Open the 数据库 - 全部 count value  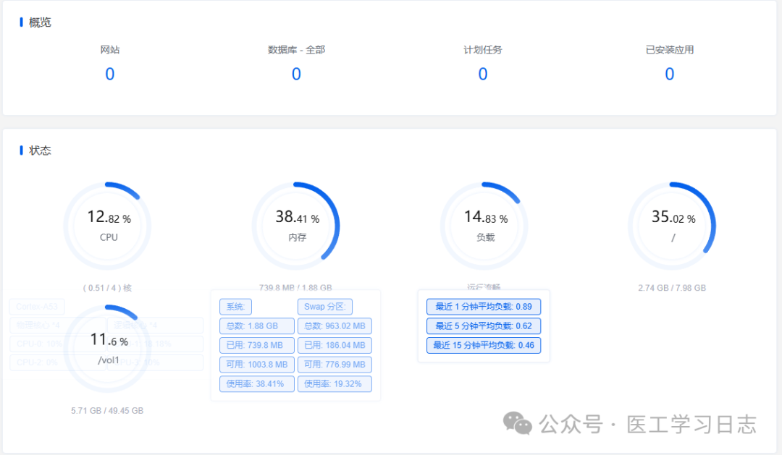pyautogui.click(x=296, y=75)
